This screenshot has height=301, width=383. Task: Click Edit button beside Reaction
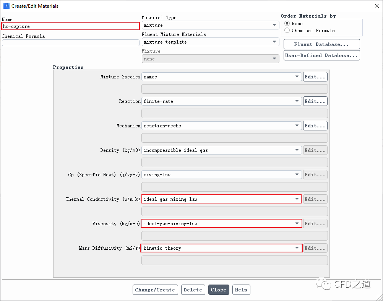click(x=315, y=101)
